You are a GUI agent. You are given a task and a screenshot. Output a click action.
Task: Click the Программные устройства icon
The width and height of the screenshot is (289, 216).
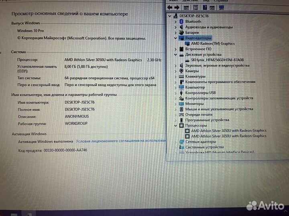(x=181, y=120)
